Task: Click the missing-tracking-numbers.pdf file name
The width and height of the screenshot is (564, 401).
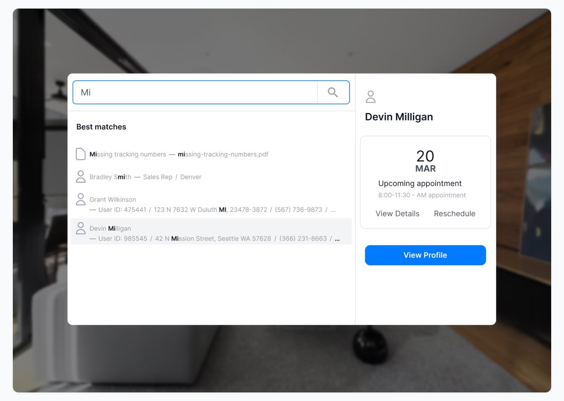Action: [x=223, y=154]
